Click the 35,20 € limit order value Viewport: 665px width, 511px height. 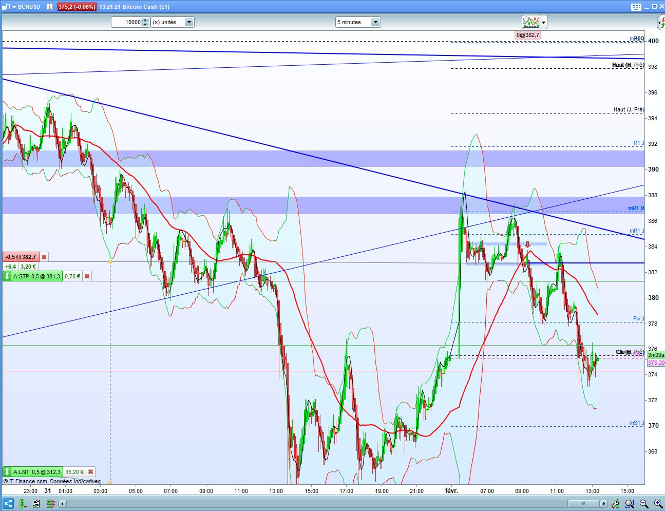click(74, 472)
